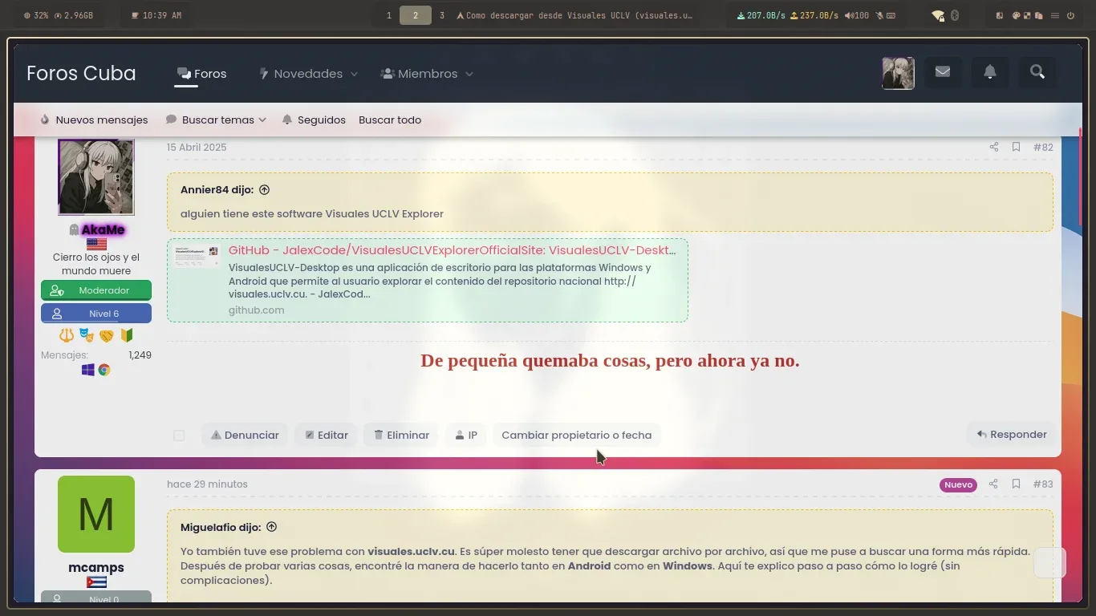Open the notifications bell icon
This screenshot has width=1096, height=616.
pos(990,73)
